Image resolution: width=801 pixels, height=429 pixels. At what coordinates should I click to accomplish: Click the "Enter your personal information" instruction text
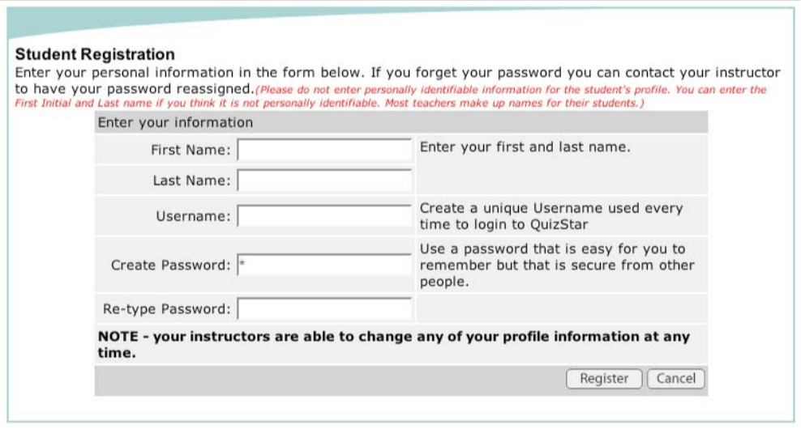point(397,73)
